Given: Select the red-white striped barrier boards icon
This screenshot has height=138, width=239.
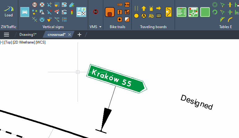Looking at the screenshot, I should click(57, 12).
